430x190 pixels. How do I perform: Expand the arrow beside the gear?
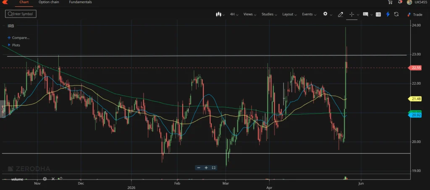331,15
